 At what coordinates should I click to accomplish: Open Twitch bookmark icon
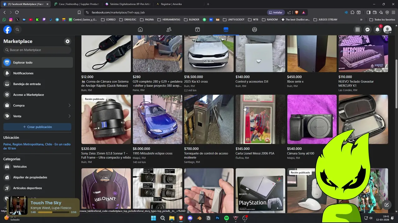point(44,20)
